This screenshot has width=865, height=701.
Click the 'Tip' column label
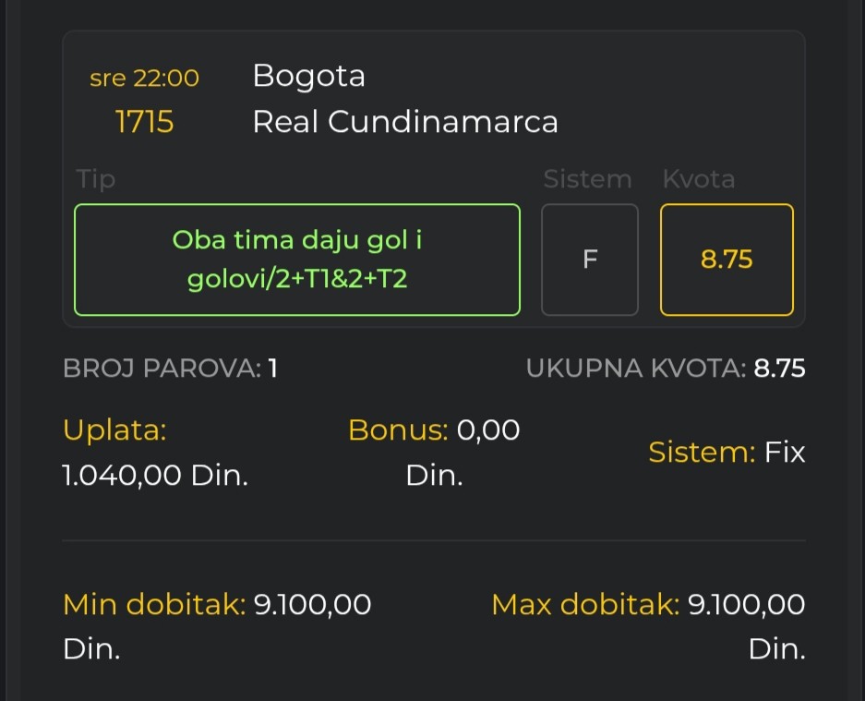pyautogui.click(x=96, y=178)
